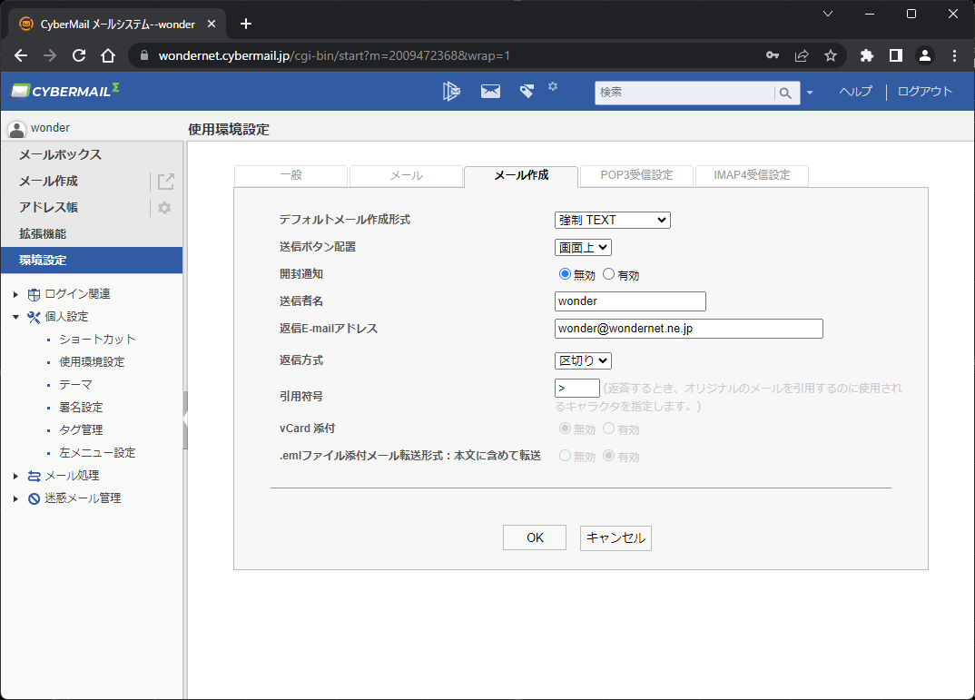Select 有効 for 開封通知
The height and width of the screenshot is (700, 975).
pos(609,274)
